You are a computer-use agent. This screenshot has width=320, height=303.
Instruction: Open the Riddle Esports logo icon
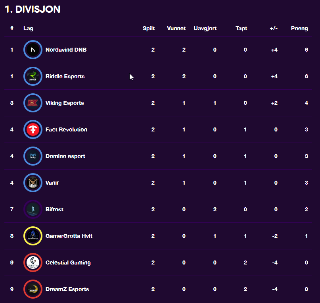[33, 76]
